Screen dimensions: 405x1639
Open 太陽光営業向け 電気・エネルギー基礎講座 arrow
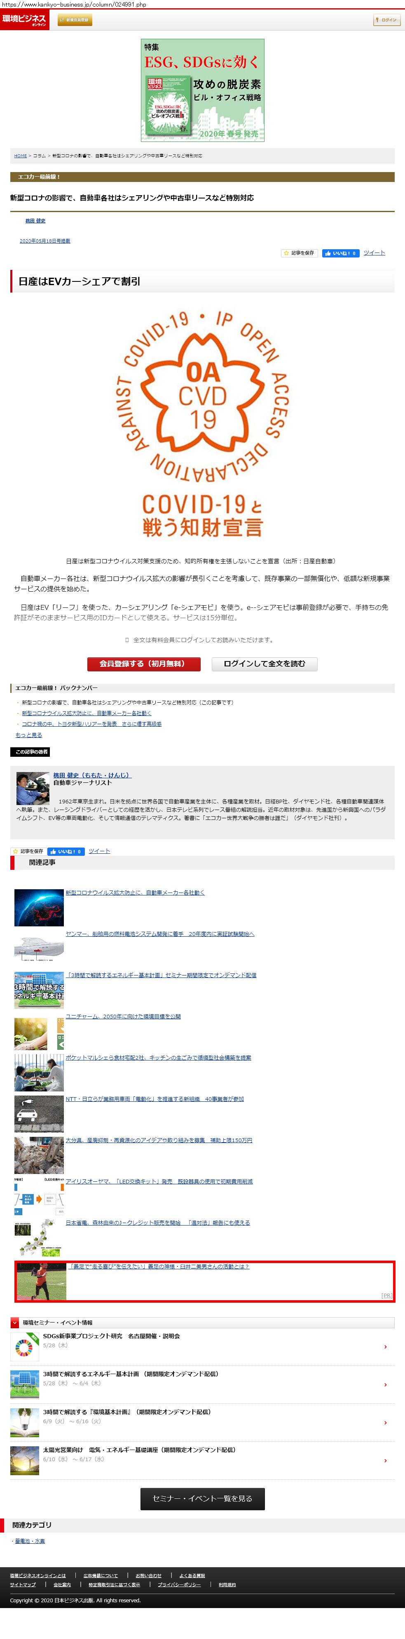(x=385, y=1461)
